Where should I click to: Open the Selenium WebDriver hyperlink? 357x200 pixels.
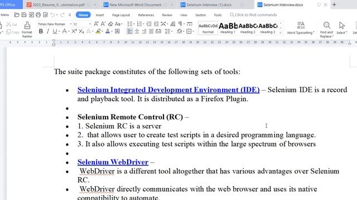113,162
